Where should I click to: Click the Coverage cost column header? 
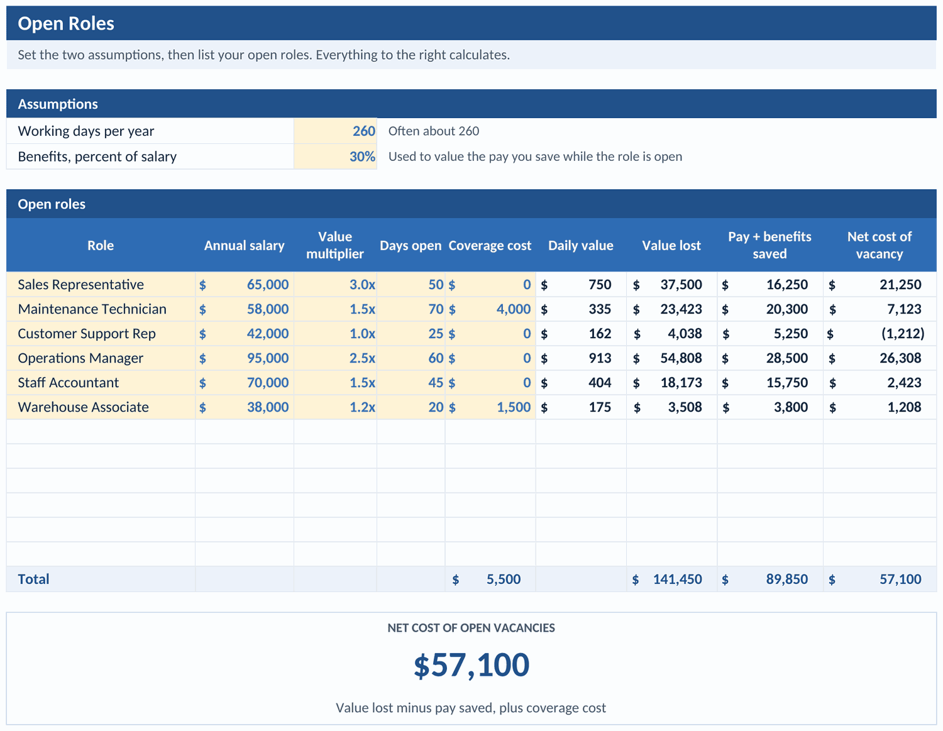coord(490,245)
